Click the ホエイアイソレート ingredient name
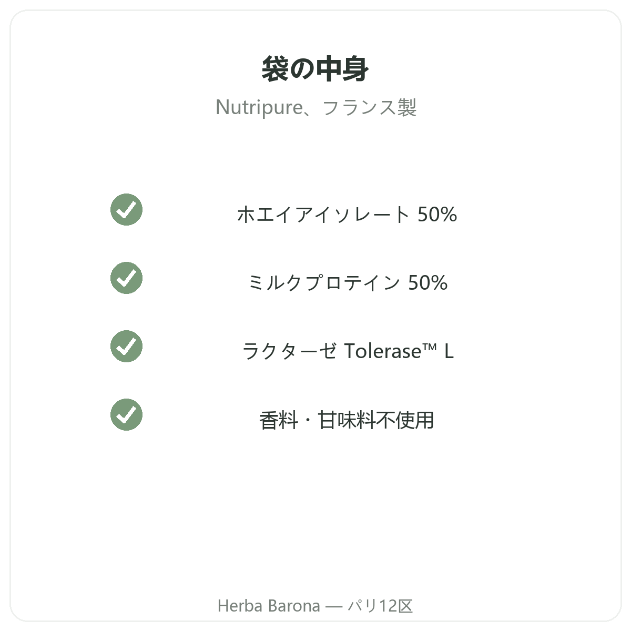 click(323, 215)
